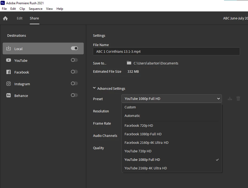Switch on the Instagram destination toggle
The width and height of the screenshot is (248, 188).
[74, 83]
